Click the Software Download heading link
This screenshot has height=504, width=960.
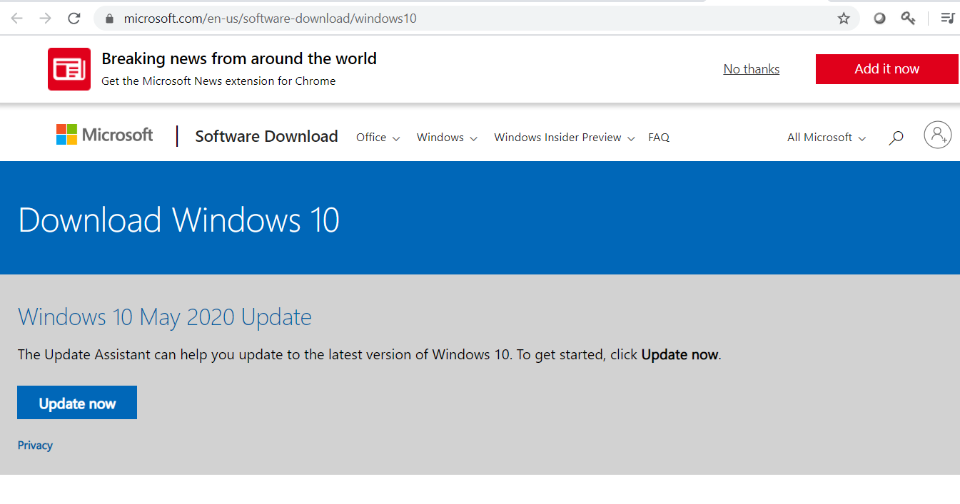click(266, 137)
